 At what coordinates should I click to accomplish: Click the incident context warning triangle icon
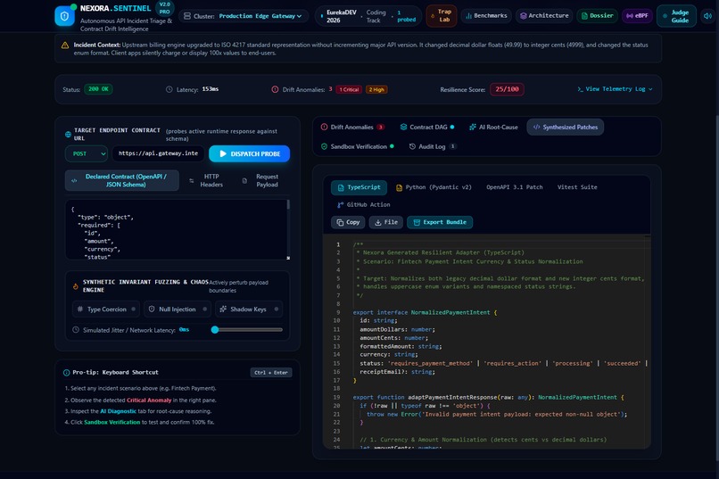65,45
